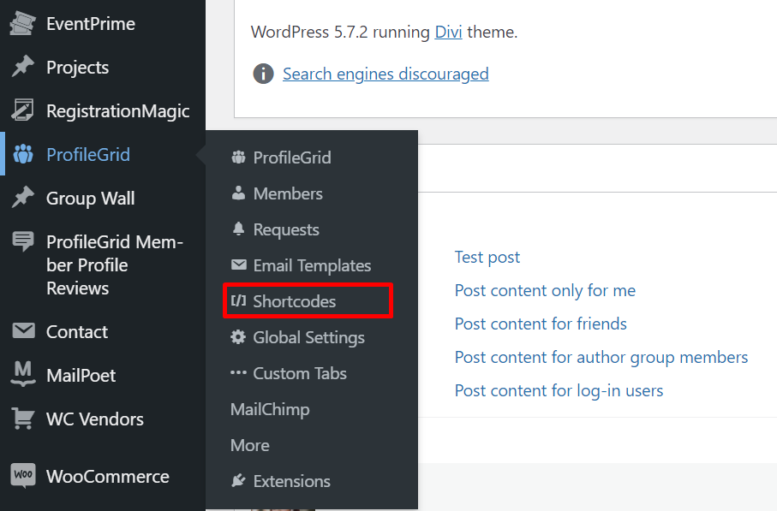Screen dimensions: 777x511
Task: Open Members in ProfileGrid submenu
Action: 288,193
